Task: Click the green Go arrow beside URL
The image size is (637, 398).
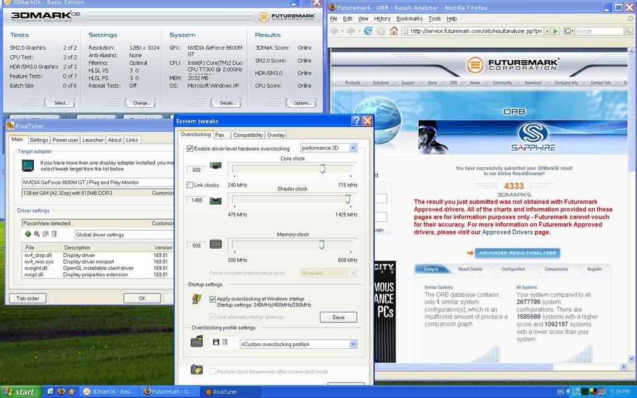Action: (556, 31)
